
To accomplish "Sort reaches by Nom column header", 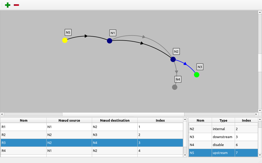I will click(x=24, y=120).
